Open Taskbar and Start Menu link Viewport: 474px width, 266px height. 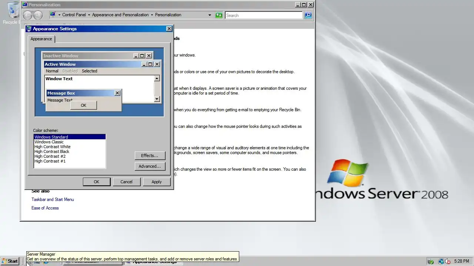[53, 199]
